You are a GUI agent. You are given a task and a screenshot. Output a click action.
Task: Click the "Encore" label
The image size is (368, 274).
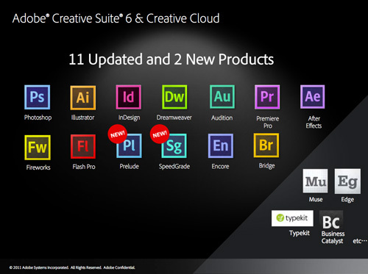(220, 167)
